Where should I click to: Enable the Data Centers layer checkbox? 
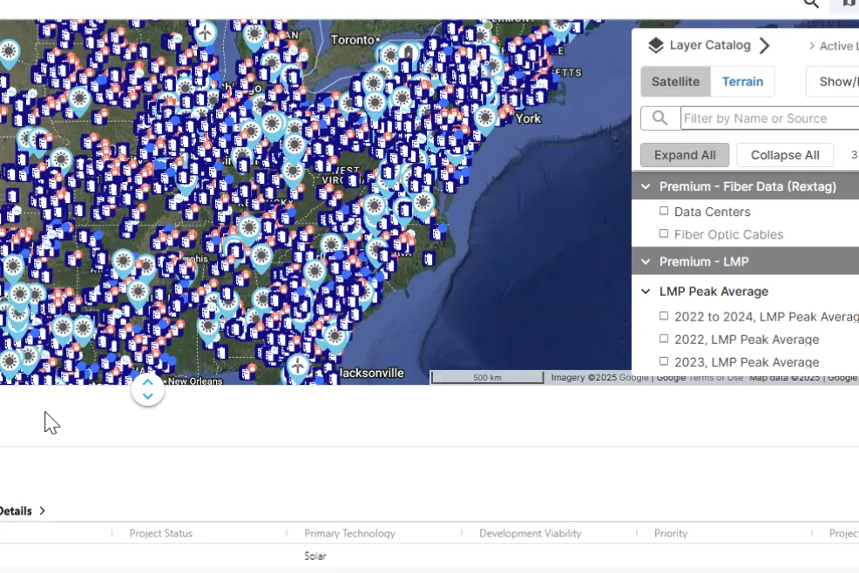click(x=664, y=211)
